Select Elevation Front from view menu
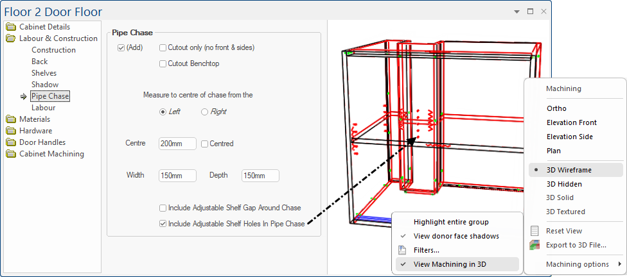 (x=571, y=122)
